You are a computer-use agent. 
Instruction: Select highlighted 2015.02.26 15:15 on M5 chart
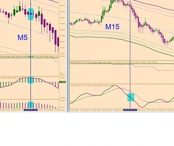[31, 110]
